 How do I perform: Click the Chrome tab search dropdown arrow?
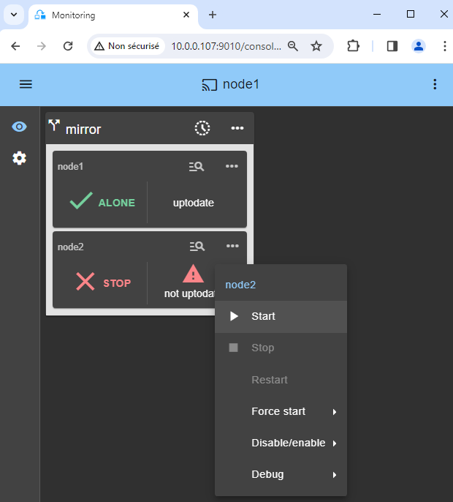click(x=14, y=15)
